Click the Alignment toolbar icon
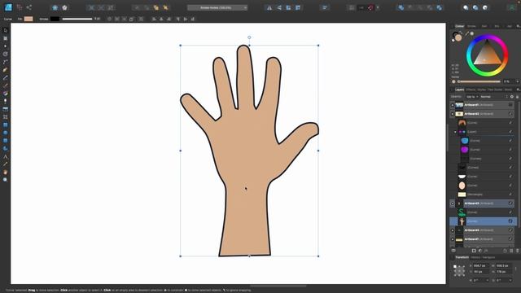 (x=325, y=7)
